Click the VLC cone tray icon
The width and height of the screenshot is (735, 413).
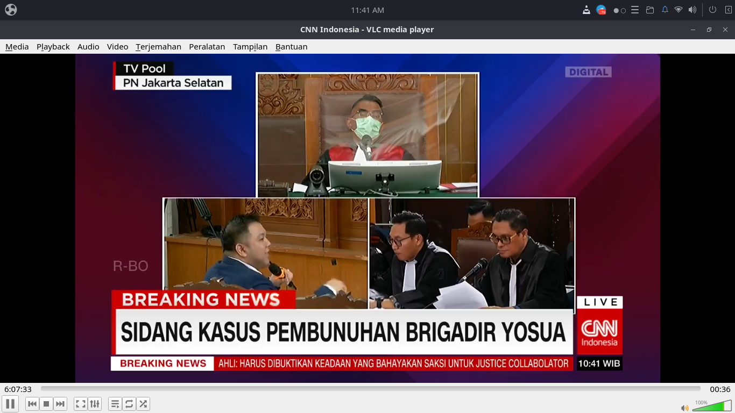coord(586,10)
